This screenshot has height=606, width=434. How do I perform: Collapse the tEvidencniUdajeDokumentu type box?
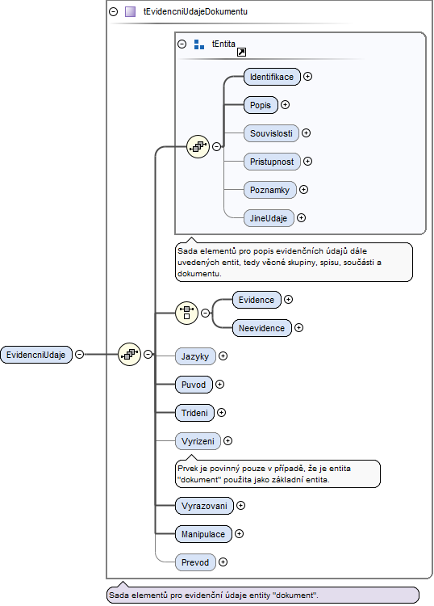(114, 11)
